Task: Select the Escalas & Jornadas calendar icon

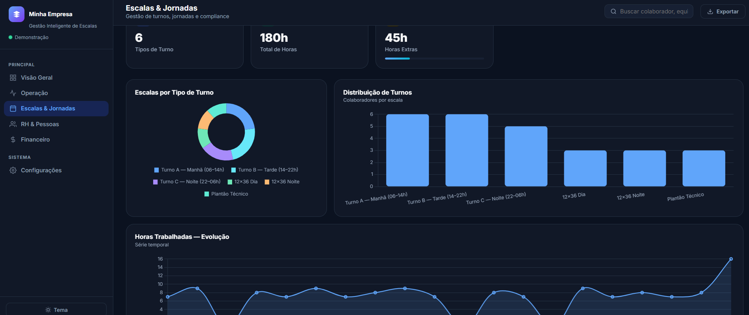Action: (13, 108)
